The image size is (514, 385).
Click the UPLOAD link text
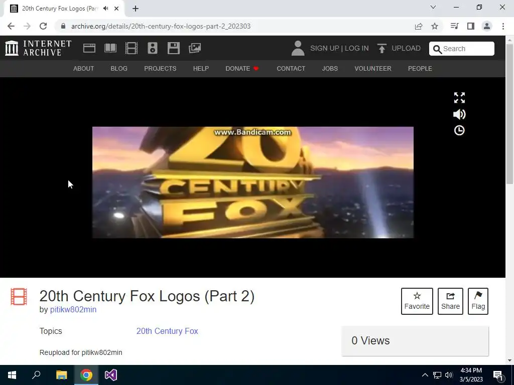[406, 48]
